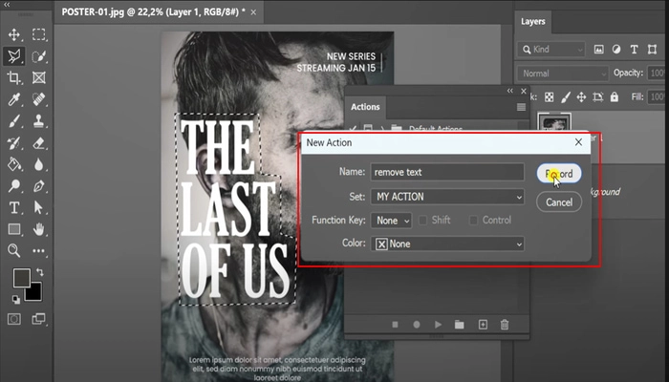
Task: Select the Paint Bucket tool
Action: click(x=14, y=164)
